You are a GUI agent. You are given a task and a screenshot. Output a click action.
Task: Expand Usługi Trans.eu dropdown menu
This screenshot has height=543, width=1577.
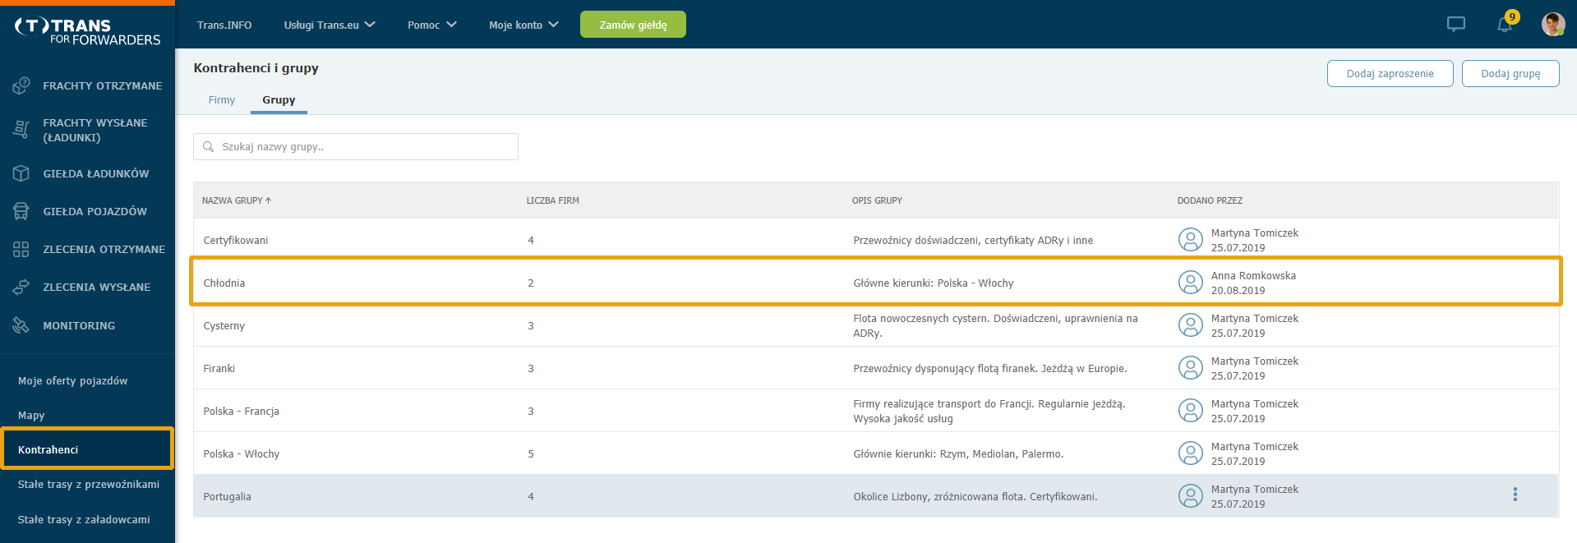pyautogui.click(x=330, y=25)
